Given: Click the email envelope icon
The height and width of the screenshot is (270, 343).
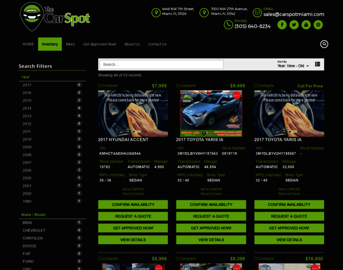Looking at the screenshot, I should (257, 13).
